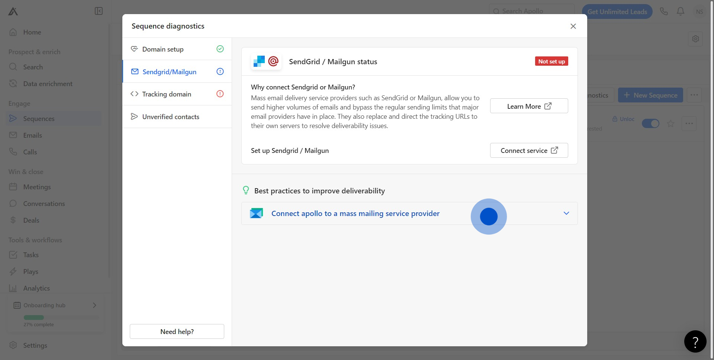Star the sequence as favorite

[670, 124]
